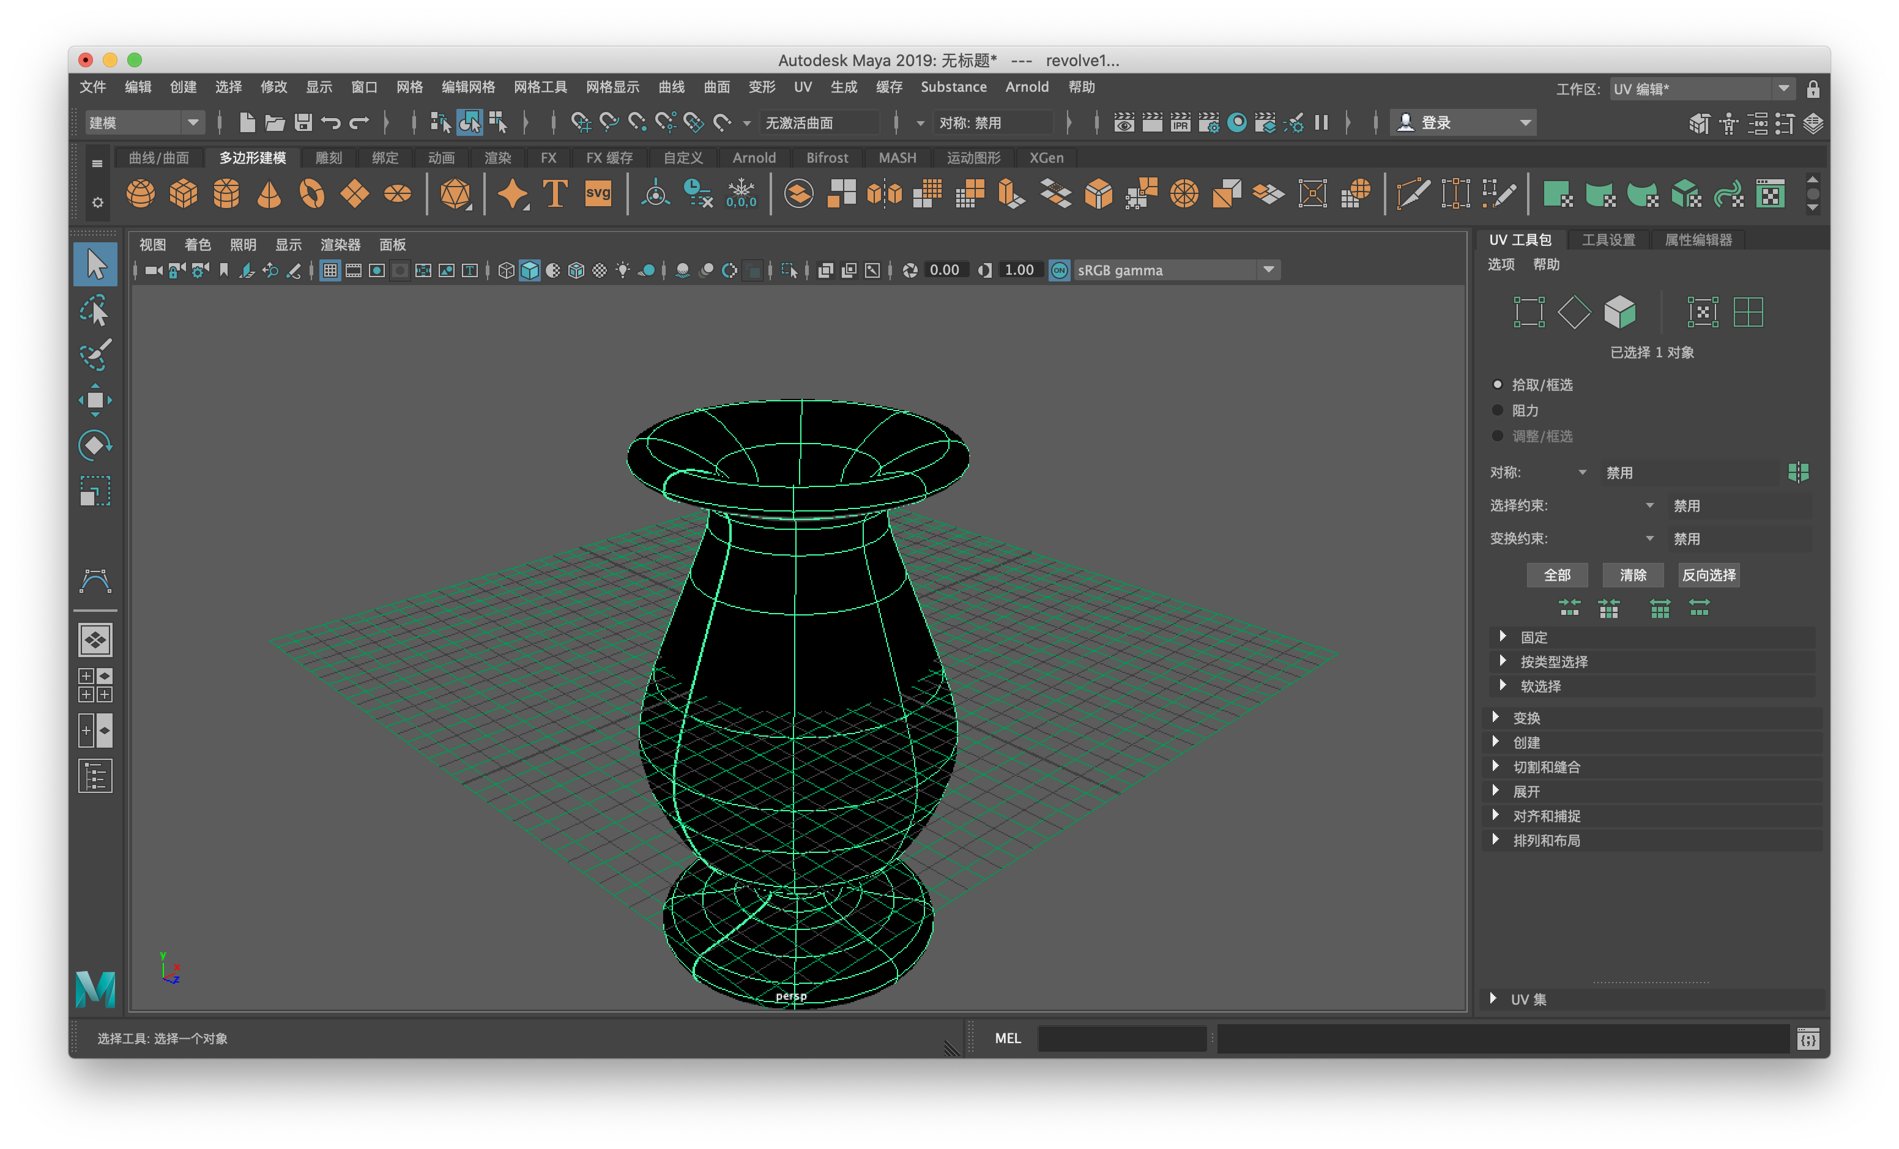
Task: Toggle the color management ON button
Action: [1060, 270]
